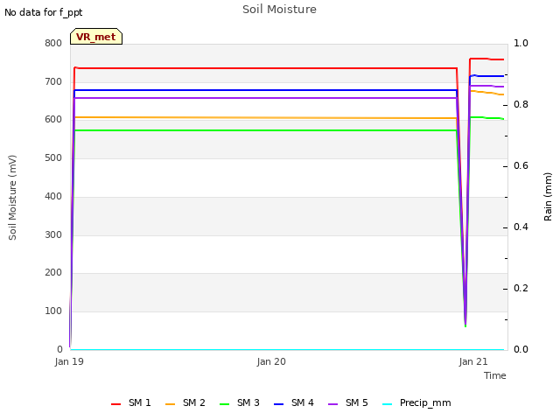Viewport: 560px width, 420px height.
Task: Click the 1.0 tick on rain axis
Action: point(521,44)
